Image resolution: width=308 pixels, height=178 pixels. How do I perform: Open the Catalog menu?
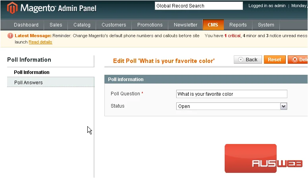(x=82, y=25)
